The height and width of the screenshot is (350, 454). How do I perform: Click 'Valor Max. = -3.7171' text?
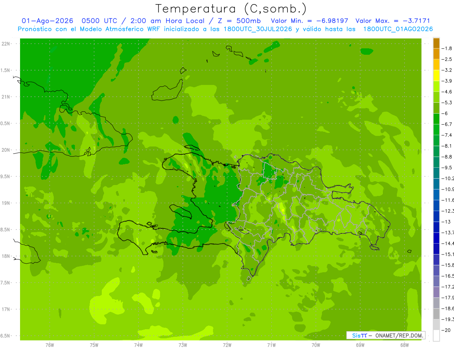click(393, 21)
